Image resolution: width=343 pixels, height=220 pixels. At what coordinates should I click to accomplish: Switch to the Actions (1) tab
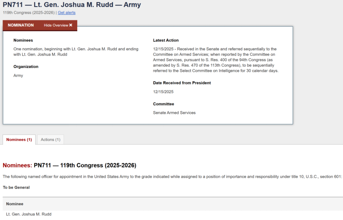[50, 140]
